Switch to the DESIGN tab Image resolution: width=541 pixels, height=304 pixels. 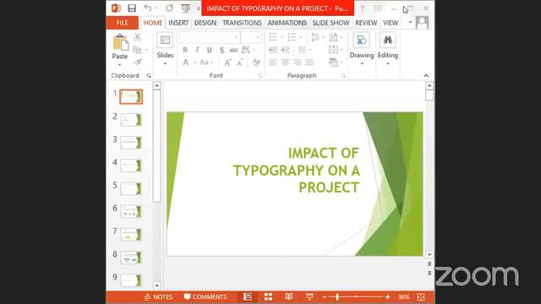coord(205,23)
